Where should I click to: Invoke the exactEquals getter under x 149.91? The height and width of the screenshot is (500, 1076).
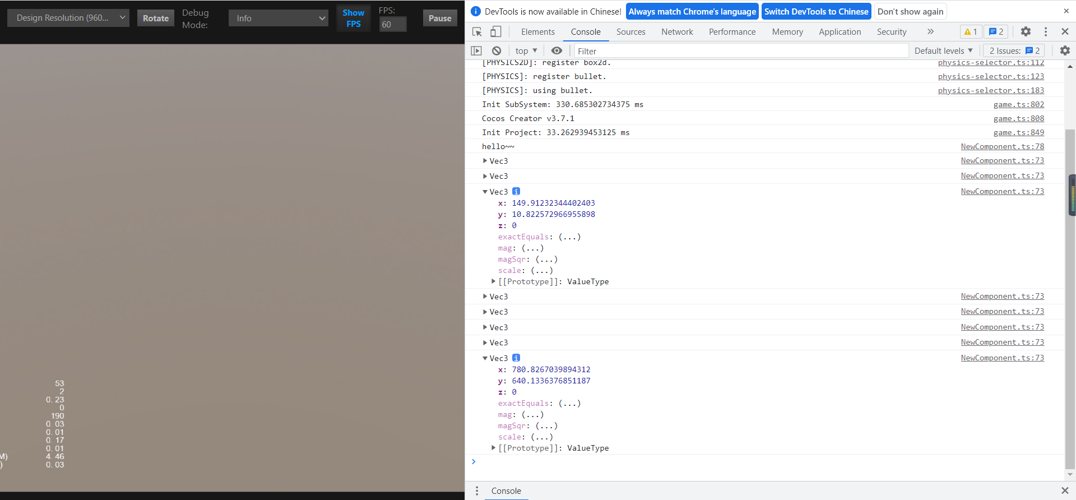(x=570, y=237)
